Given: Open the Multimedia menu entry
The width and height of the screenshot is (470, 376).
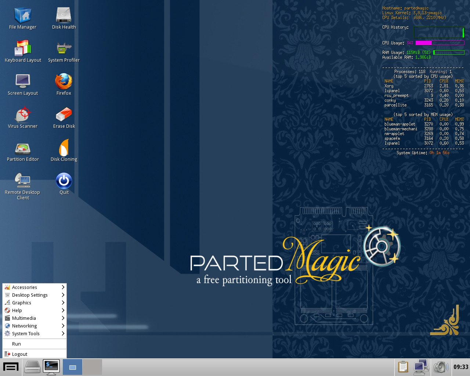Looking at the screenshot, I should (x=23, y=318).
